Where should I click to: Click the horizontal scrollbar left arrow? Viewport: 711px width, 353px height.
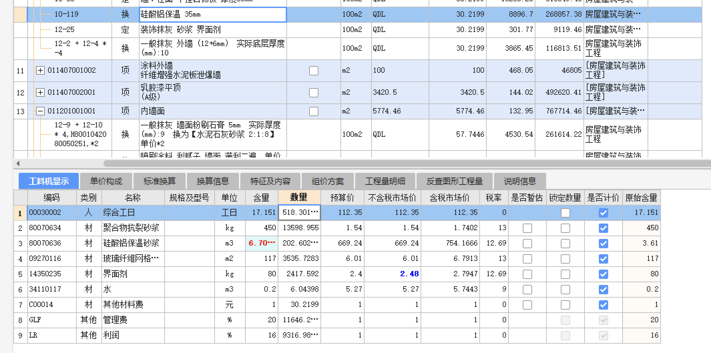click(18, 163)
